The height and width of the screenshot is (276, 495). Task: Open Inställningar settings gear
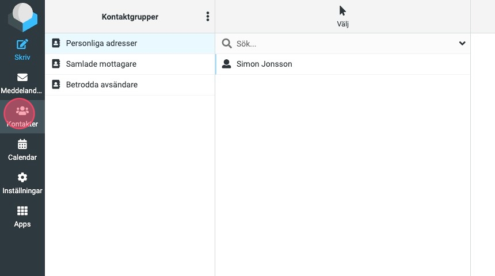tap(22, 183)
